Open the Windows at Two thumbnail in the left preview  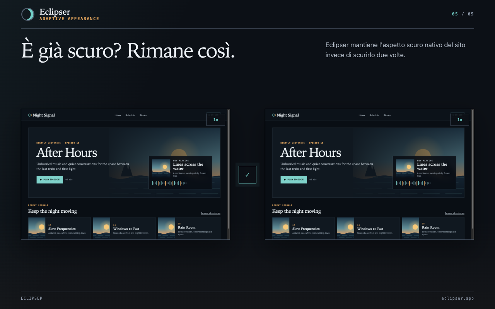[102, 228]
